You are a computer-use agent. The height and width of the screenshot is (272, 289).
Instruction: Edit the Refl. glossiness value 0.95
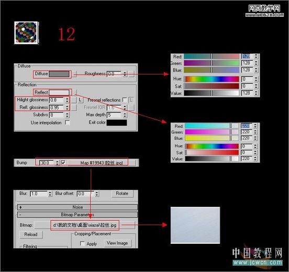coord(57,107)
